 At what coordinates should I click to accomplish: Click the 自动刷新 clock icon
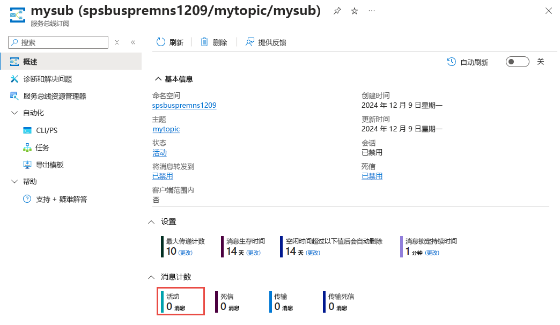[x=452, y=62]
